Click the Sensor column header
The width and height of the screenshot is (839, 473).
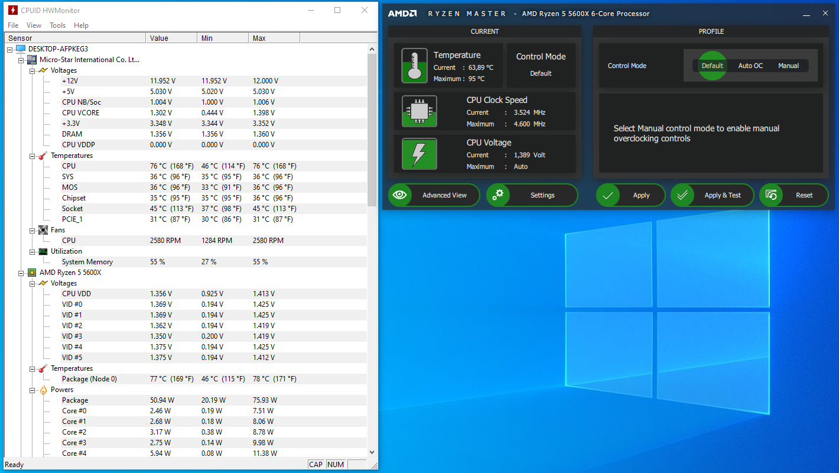click(x=75, y=38)
